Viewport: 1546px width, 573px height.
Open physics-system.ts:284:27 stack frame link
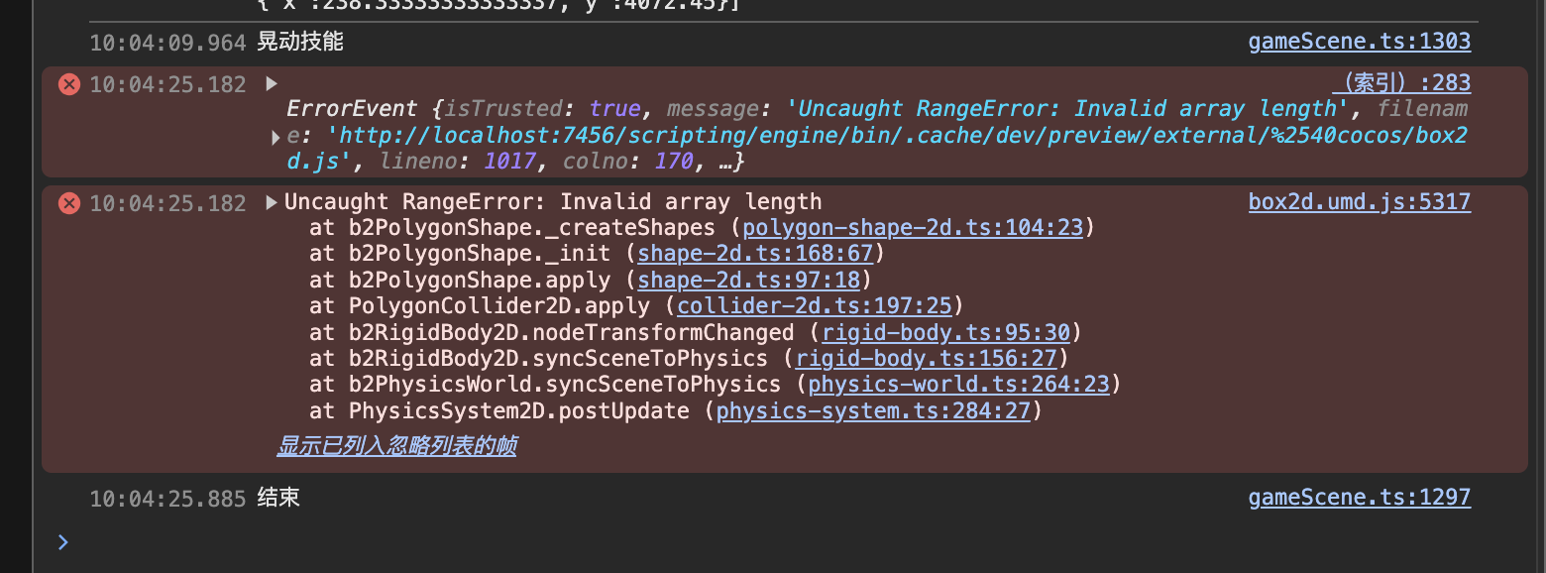(873, 410)
